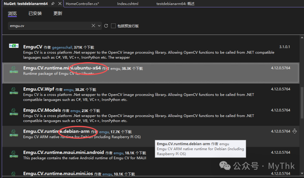Viewport: 304px width, 178px height.
Task: Pin the NuGet testdebianarm64 tab
Action: [x=53, y=4]
